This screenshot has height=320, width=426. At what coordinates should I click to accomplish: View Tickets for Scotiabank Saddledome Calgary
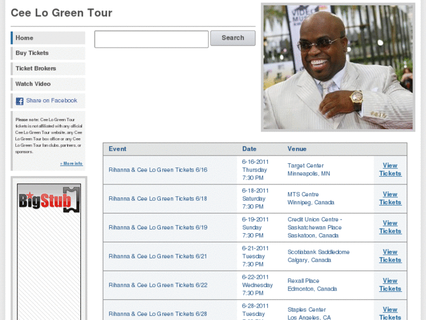(390, 256)
